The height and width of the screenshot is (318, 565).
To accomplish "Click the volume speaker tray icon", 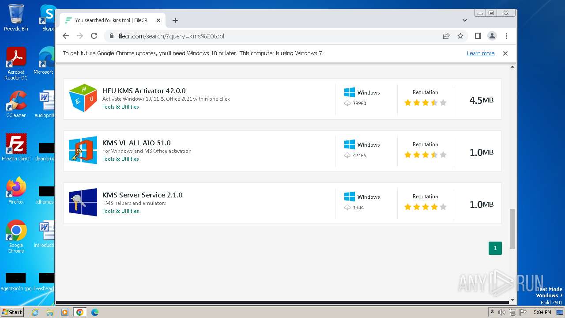I will [502, 312].
